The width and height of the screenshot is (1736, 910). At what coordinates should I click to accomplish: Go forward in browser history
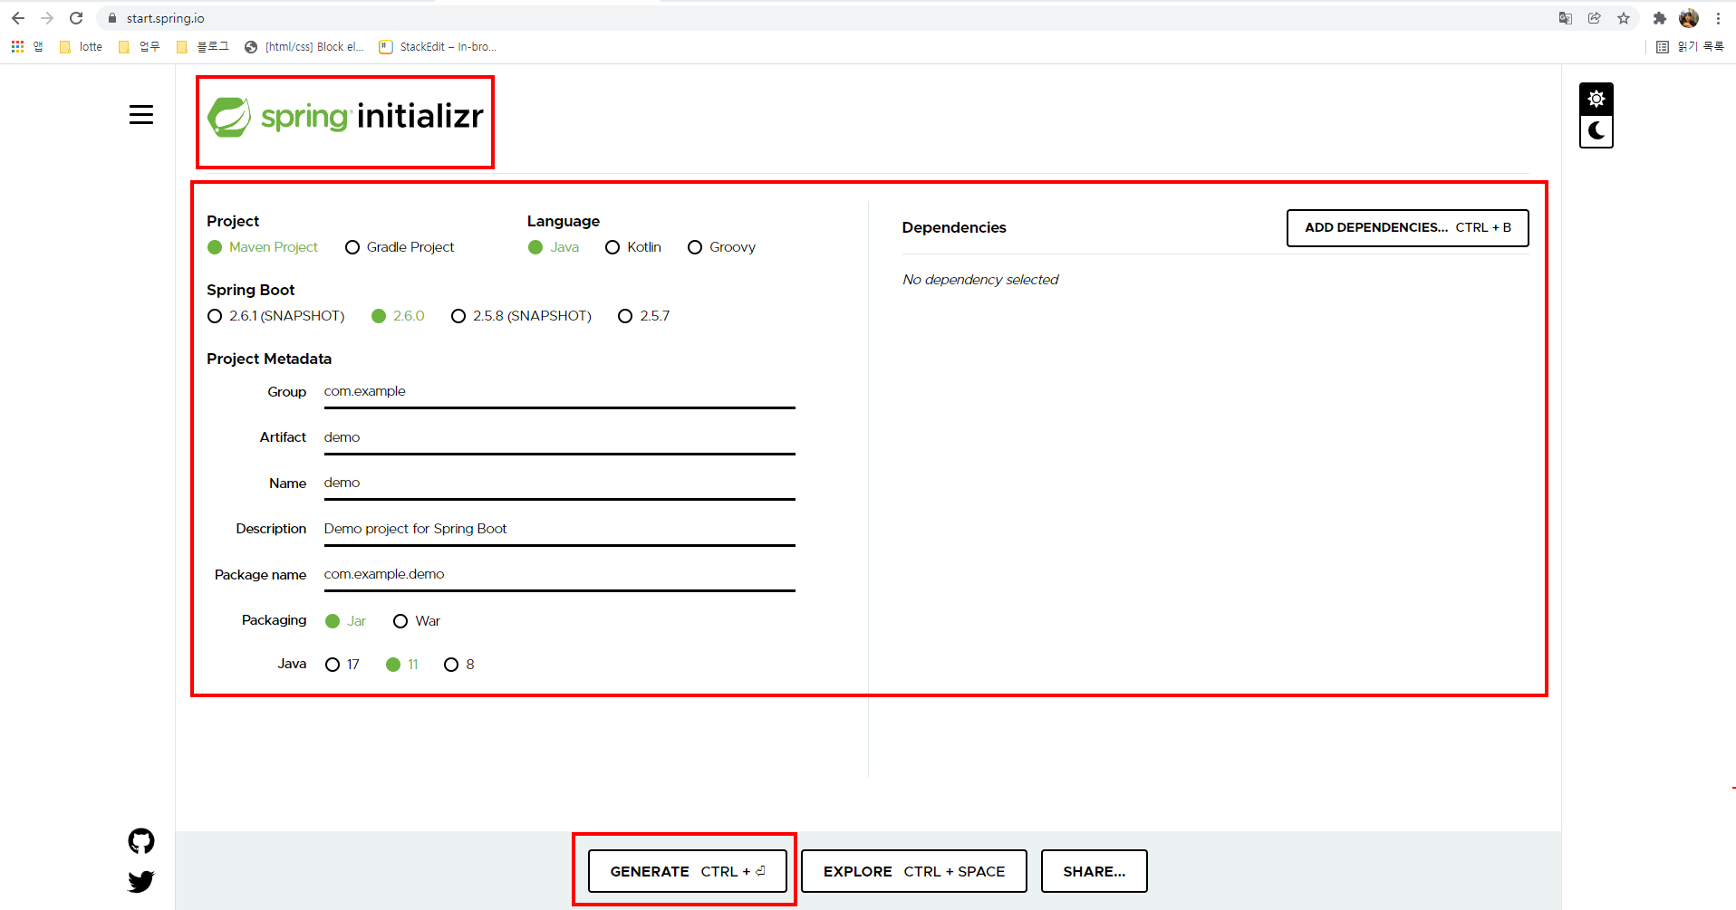(x=47, y=18)
